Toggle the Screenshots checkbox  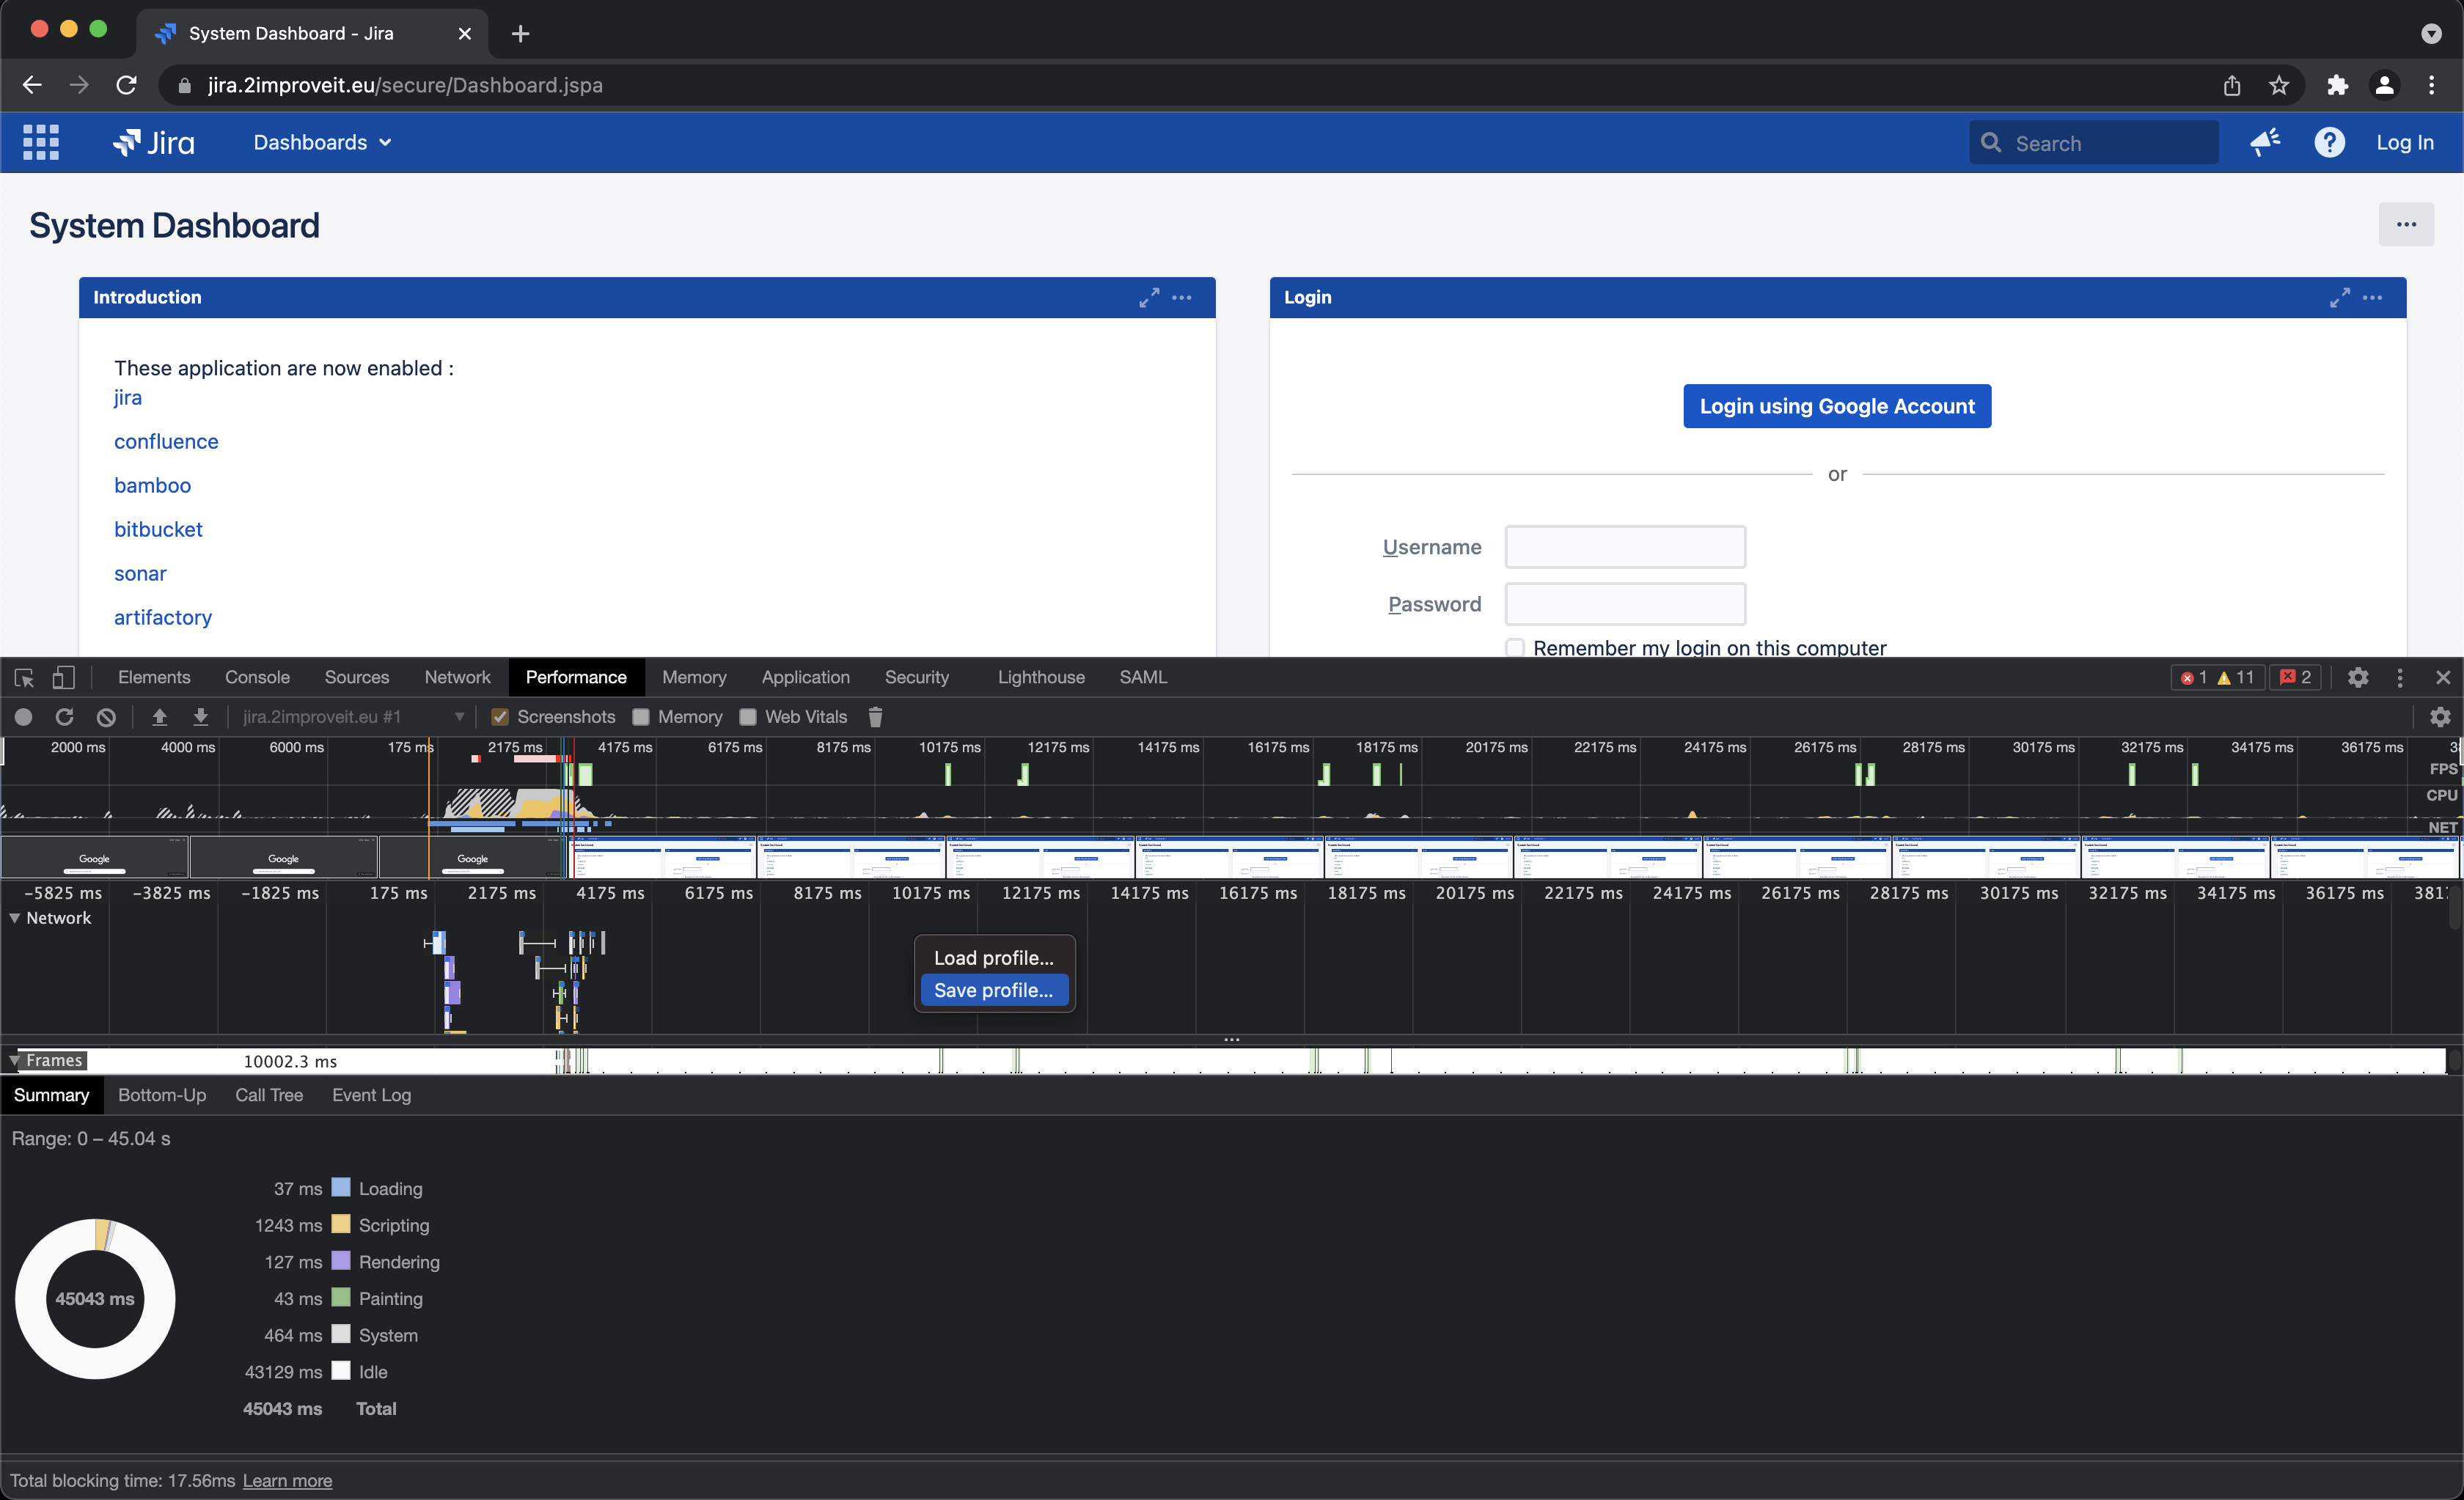[x=500, y=718]
